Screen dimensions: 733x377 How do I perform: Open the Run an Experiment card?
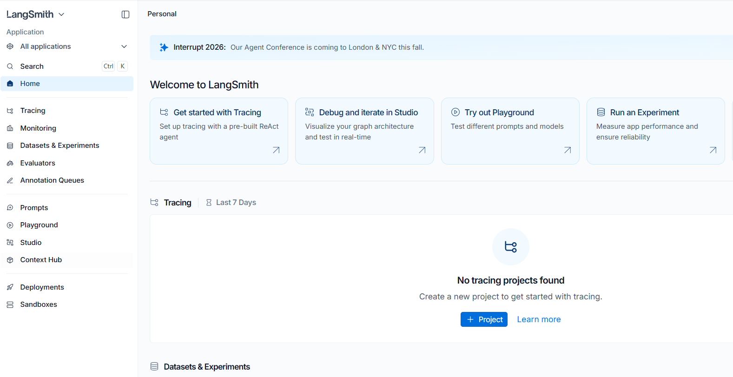pos(655,131)
